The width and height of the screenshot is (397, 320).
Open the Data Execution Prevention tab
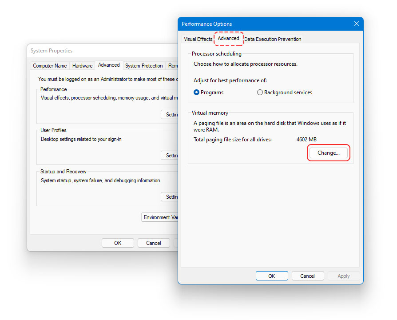[273, 39]
